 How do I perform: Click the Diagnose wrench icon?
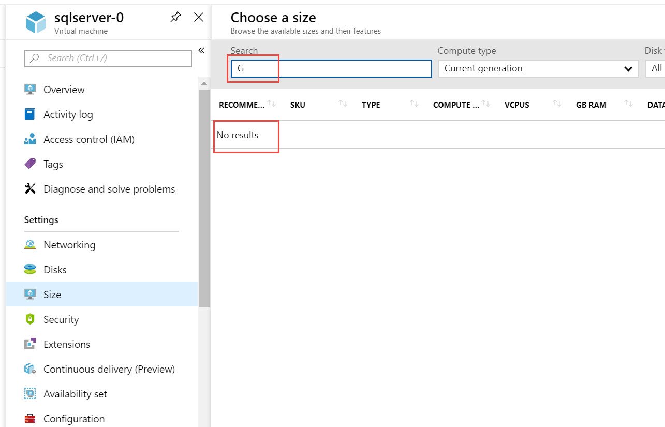pos(30,189)
